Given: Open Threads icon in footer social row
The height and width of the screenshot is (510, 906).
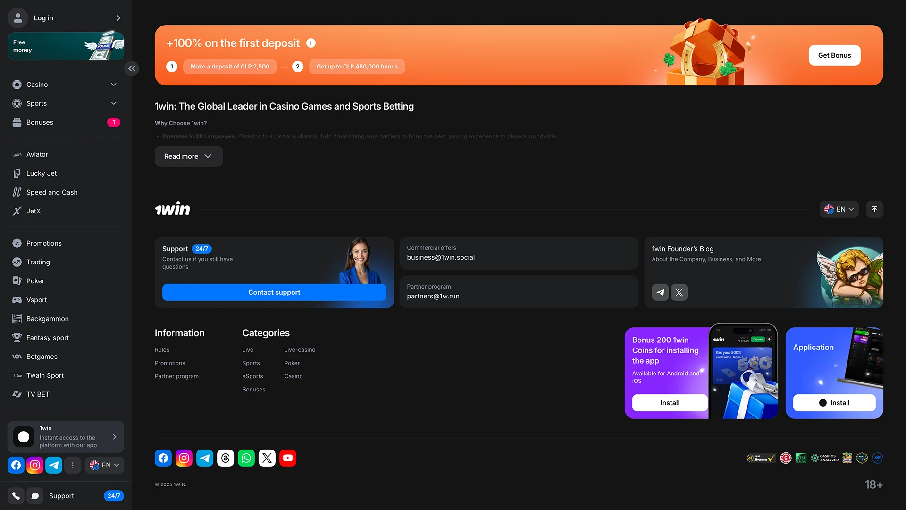Looking at the screenshot, I should [226, 458].
